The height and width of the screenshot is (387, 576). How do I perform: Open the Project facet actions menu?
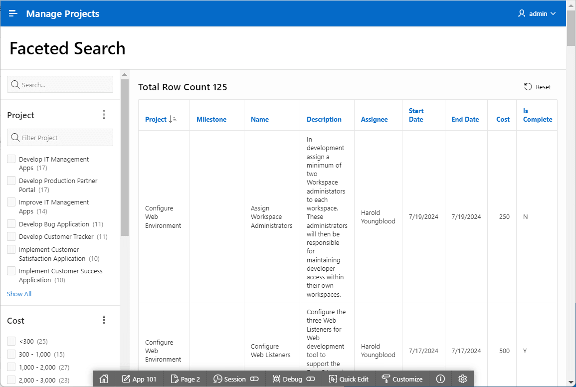point(104,115)
